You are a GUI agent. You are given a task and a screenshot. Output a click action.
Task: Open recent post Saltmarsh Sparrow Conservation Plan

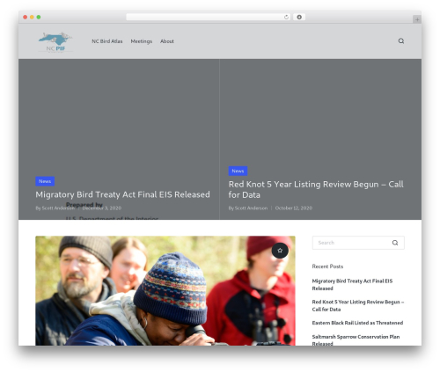pyautogui.click(x=356, y=340)
